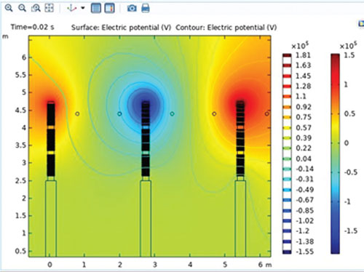Click the Zoom In magnifier icon
Viewport: 364px width, 272px height.
9,8
